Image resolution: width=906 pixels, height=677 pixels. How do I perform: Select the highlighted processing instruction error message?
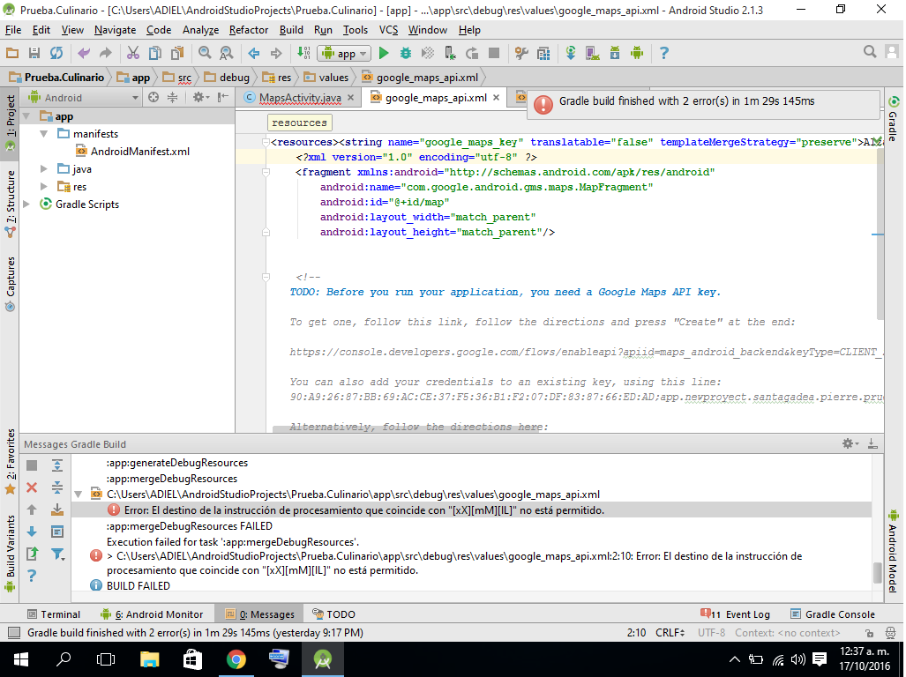[x=472, y=510]
